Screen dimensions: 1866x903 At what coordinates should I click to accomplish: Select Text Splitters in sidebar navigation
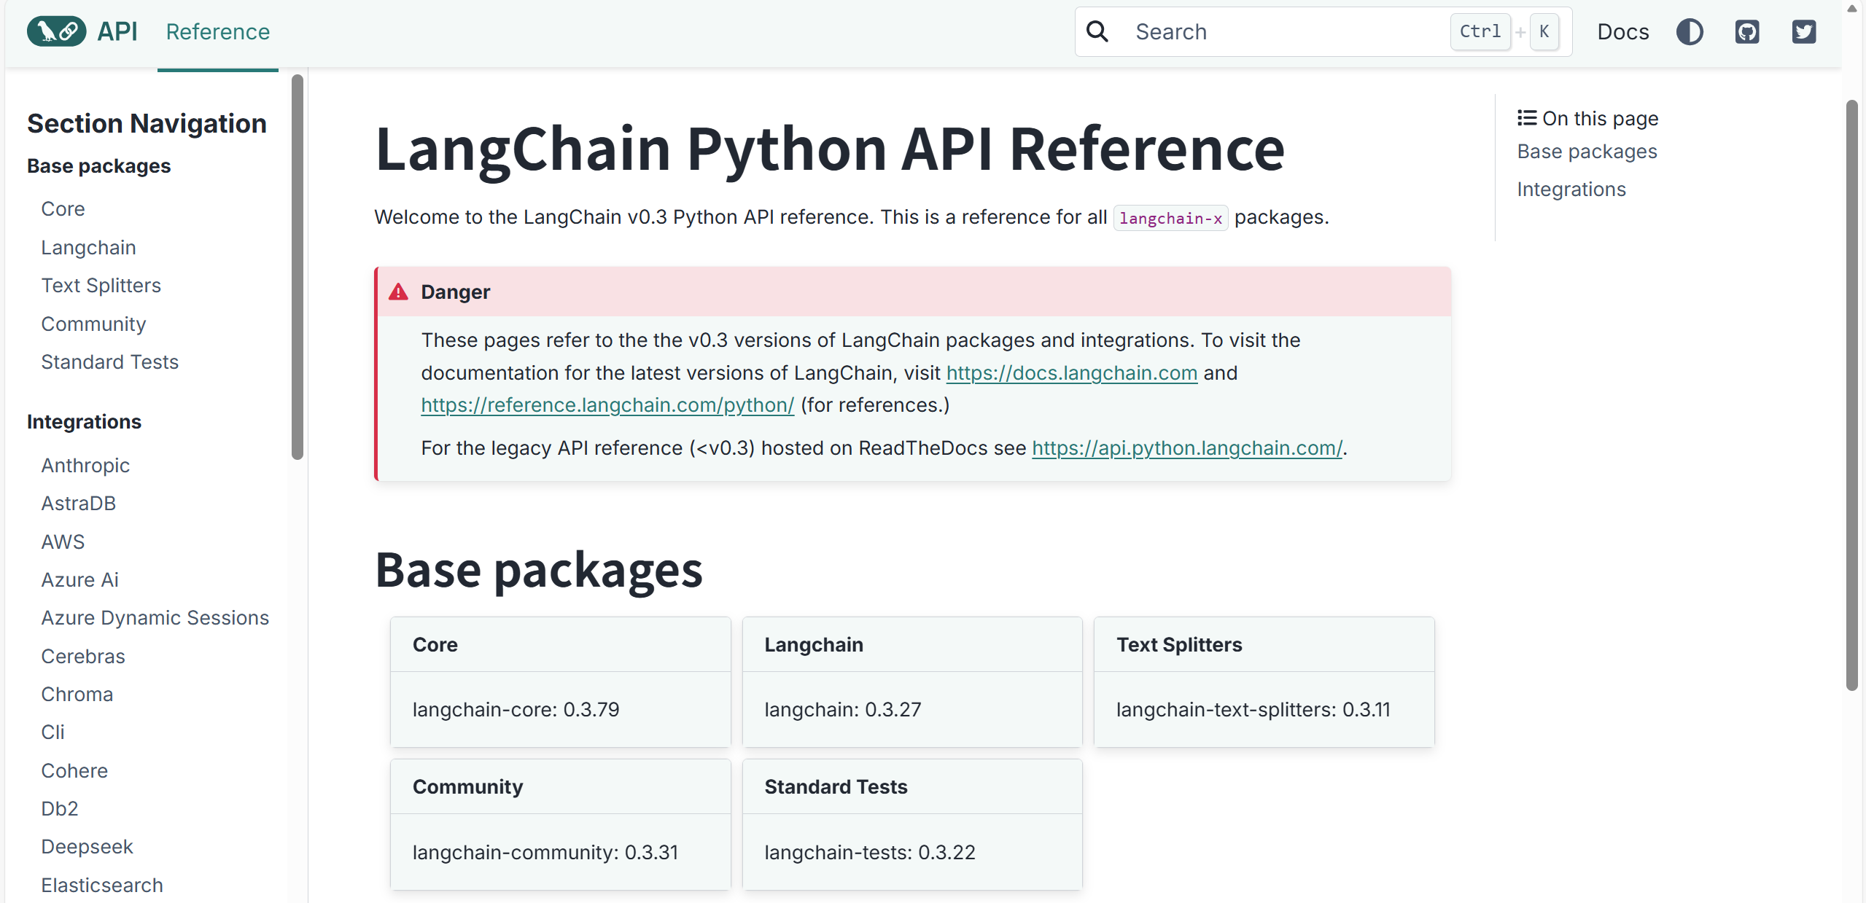[101, 286]
